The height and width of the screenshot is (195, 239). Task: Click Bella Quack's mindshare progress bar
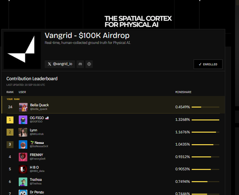click(x=206, y=107)
